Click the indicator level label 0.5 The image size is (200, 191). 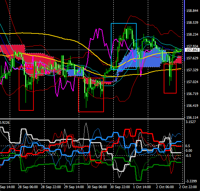[x=188, y=146]
